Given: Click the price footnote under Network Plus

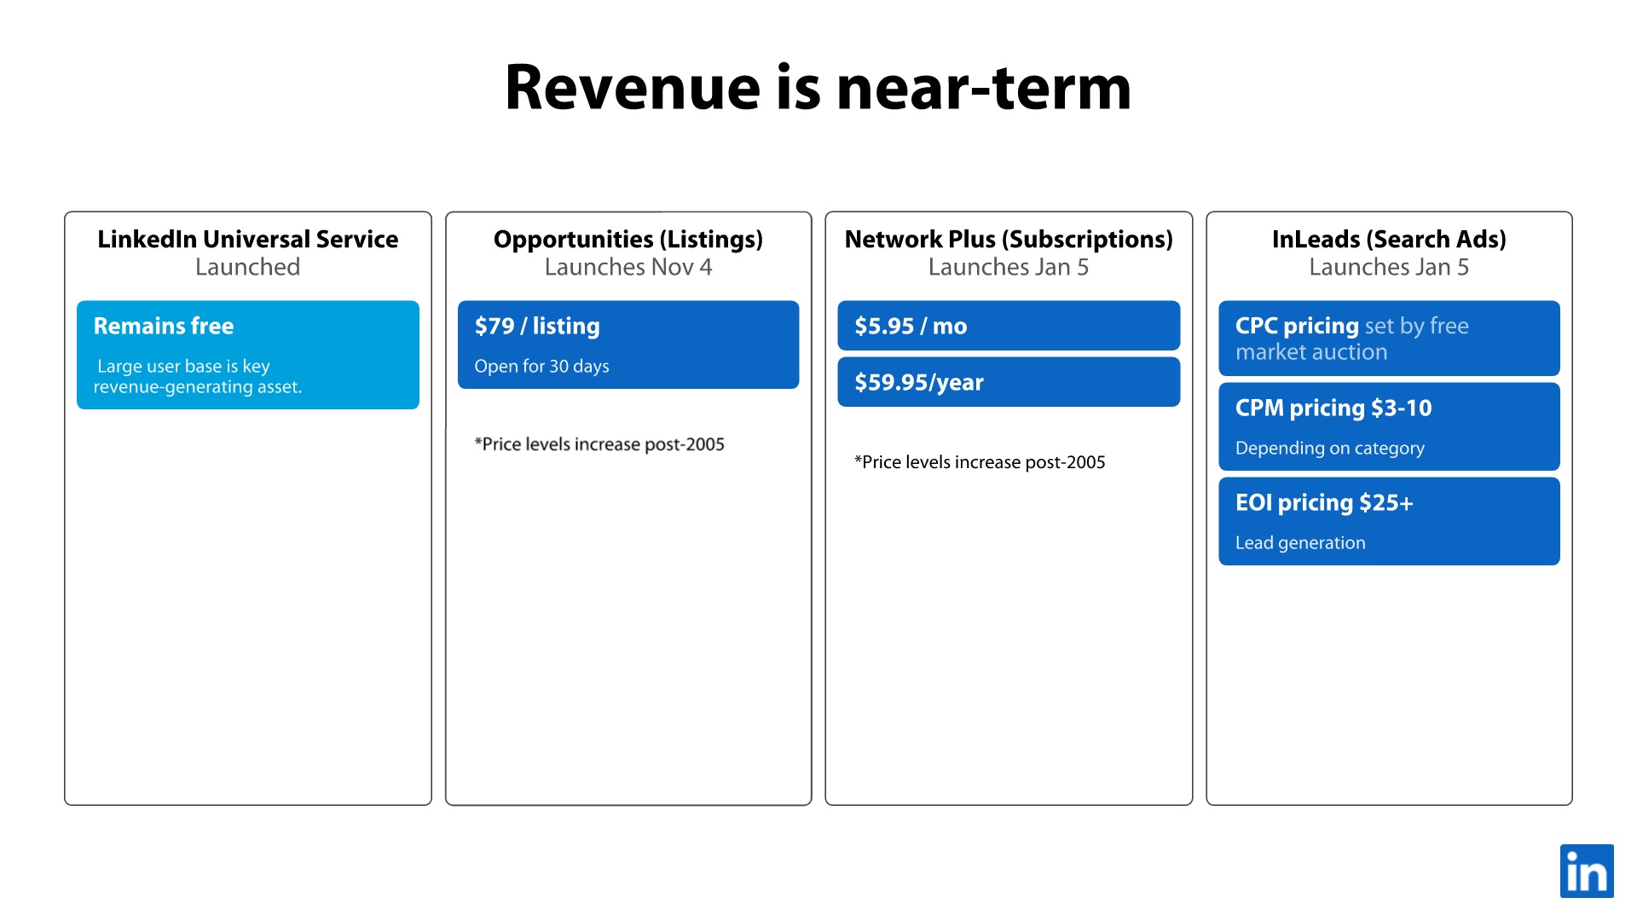Looking at the screenshot, I should (980, 462).
